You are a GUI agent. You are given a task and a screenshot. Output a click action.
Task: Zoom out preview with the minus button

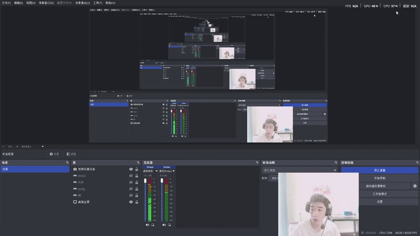click(3, 147)
